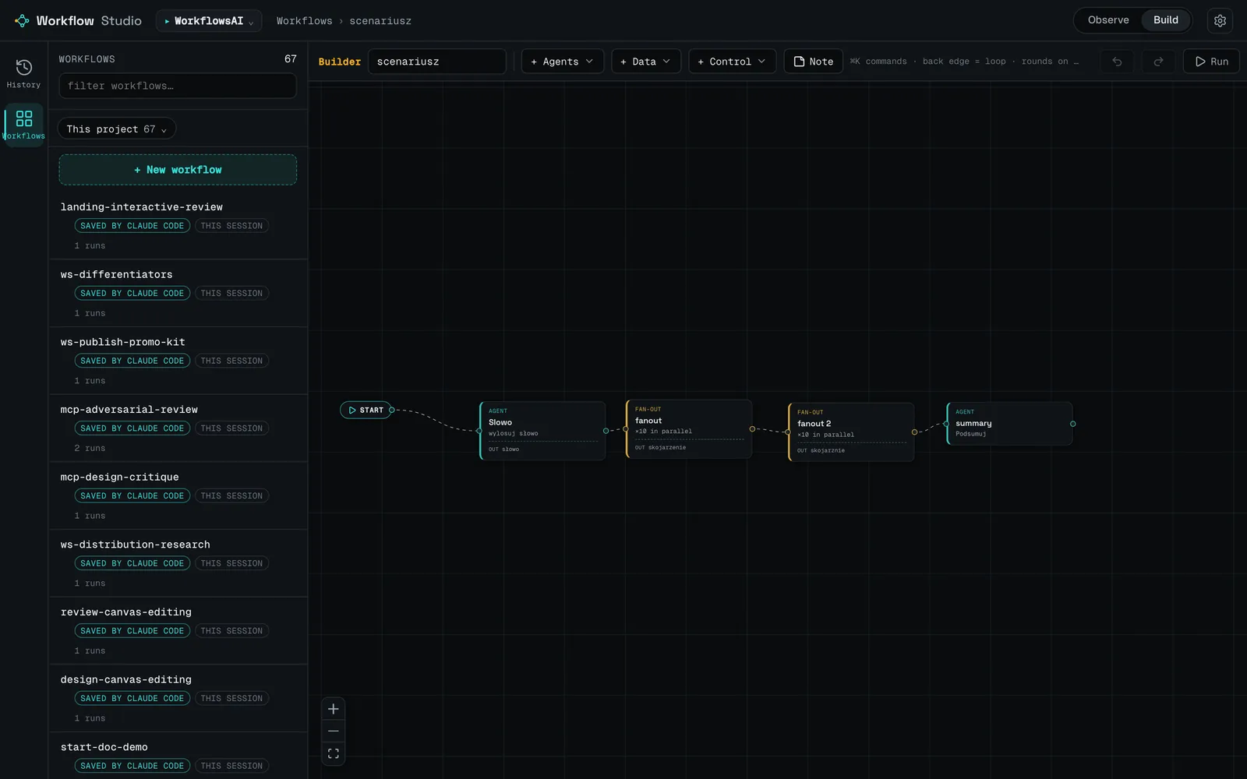
Task: Create a New workflow
Action: tap(178, 170)
